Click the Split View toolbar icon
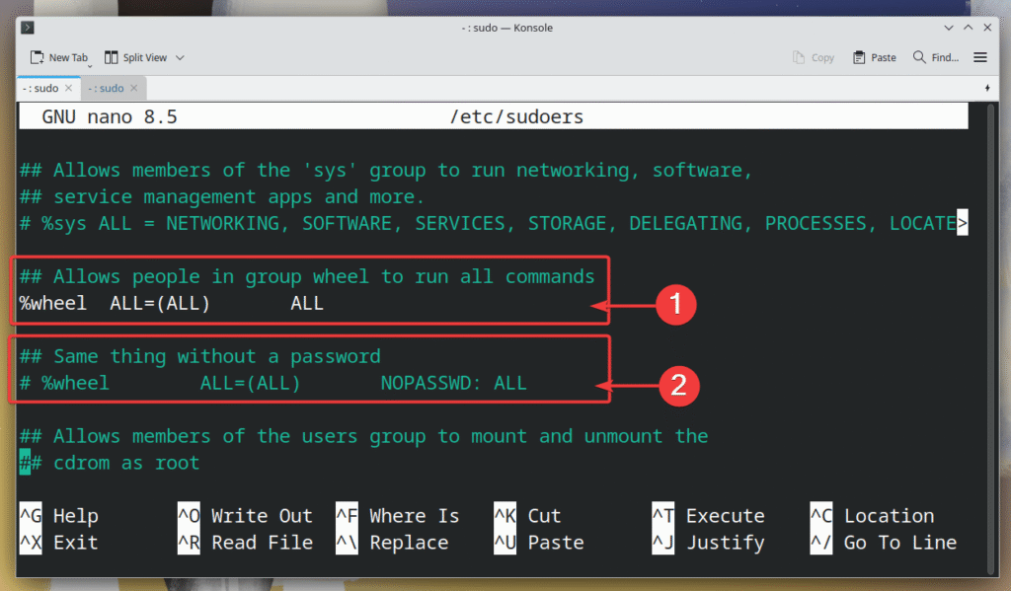 (112, 58)
